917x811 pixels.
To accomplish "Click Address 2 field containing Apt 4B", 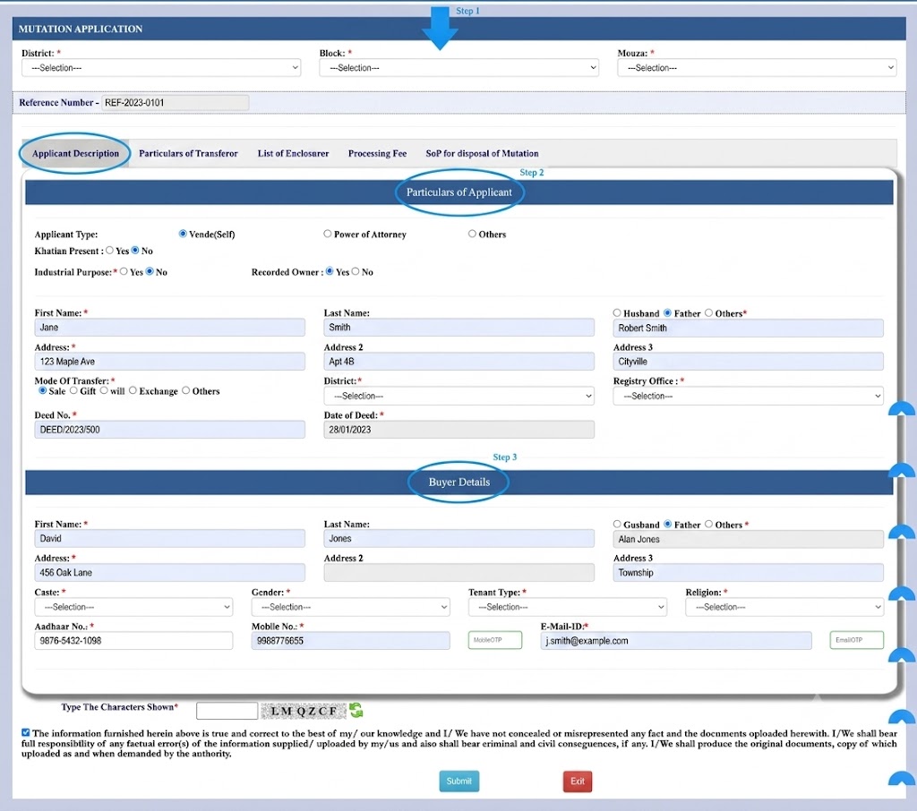I will coord(458,362).
